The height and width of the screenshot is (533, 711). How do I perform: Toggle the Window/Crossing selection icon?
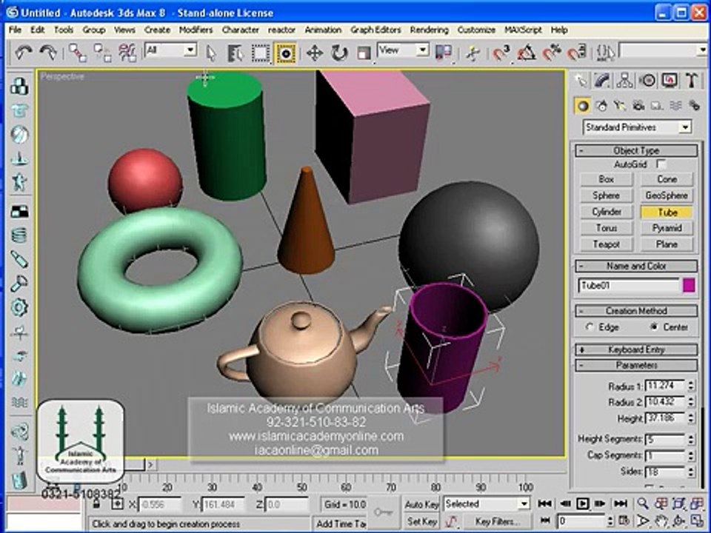[x=286, y=53]
